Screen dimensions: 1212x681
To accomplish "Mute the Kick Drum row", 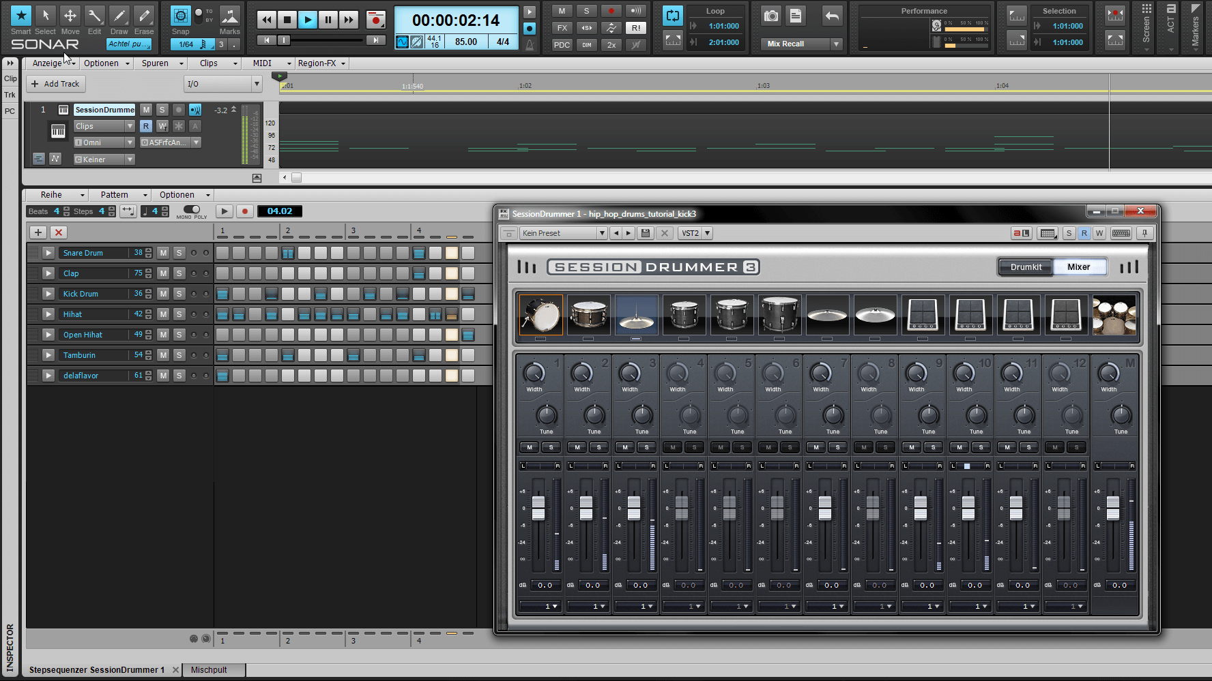I will point(163,293).
